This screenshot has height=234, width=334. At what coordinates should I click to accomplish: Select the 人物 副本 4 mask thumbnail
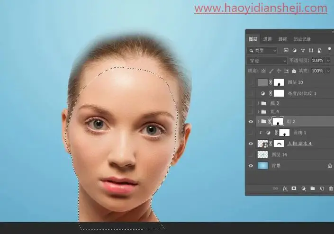pyautogui.click(x=279, y=144)
